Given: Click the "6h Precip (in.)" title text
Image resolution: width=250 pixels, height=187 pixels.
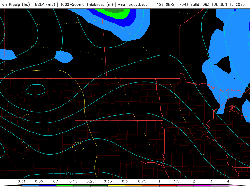Looking at the screenshot, I should [x=16, y=4].
